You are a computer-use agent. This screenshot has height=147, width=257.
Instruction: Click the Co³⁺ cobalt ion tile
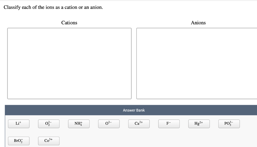49,141
